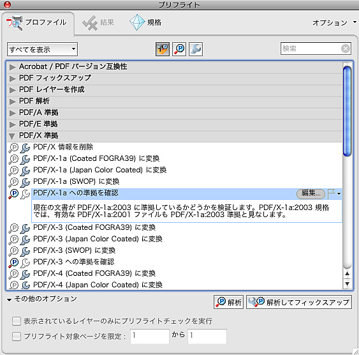Select PDF/X-1a (Japan Color Coated) に変換 profile
The height and width of the screenshot is (355, 359).
(100, 170)
